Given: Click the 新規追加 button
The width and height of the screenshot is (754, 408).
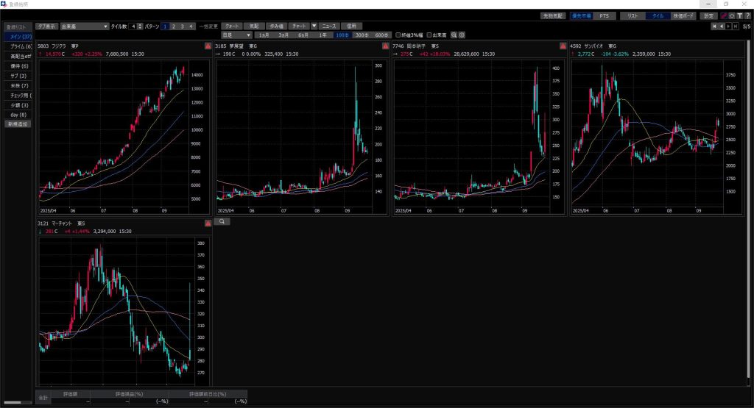Looking at the screenshot, I should click(17, 124).
